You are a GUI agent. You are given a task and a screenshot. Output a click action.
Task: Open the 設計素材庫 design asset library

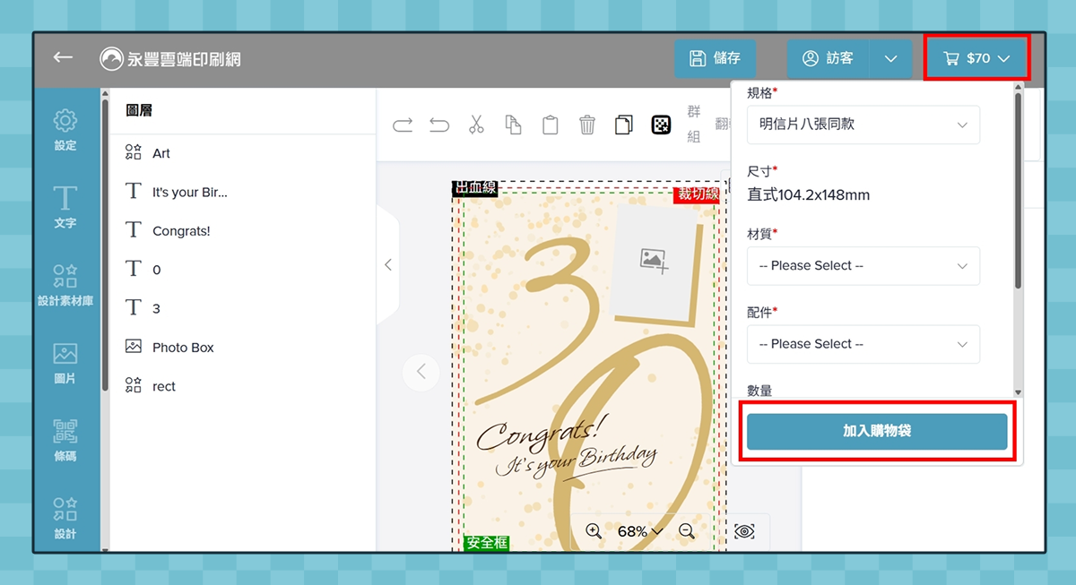[x=65, y=285]
